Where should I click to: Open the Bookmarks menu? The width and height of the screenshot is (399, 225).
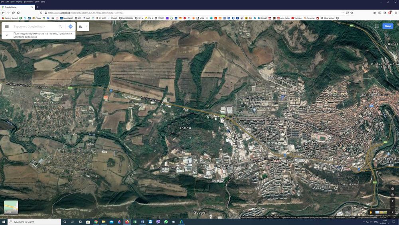[28, 2]
